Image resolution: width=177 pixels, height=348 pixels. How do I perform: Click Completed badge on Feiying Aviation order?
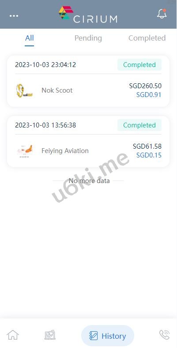pos(139,125)
